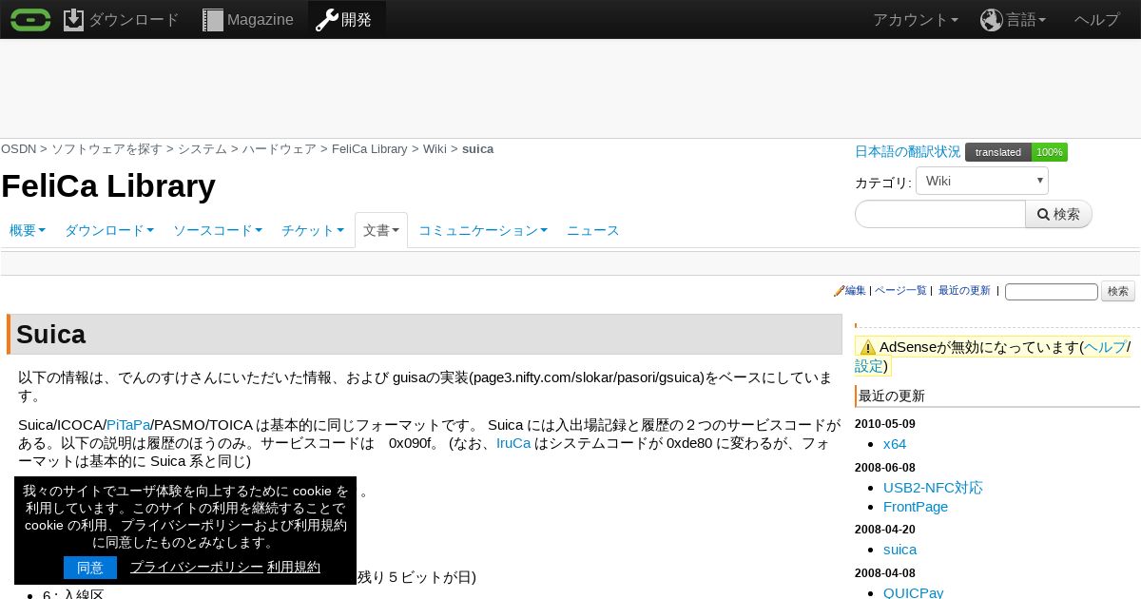Go to the ニュース tab
Viewport: 1141px width, 599px height.
pos(593,230)
